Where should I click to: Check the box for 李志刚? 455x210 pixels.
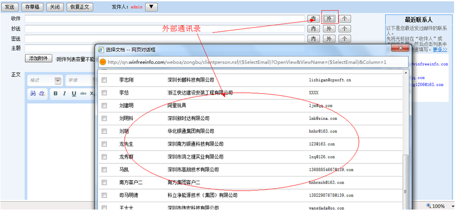pos(104,80)
